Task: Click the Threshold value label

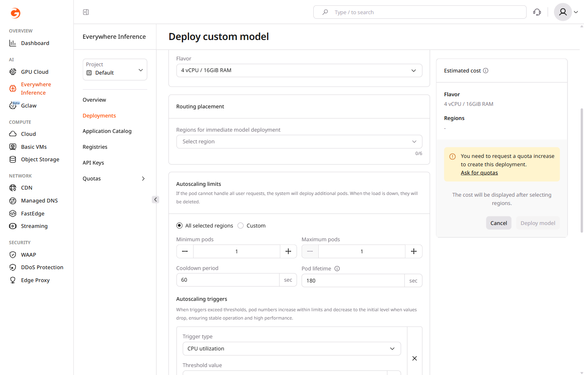Action: (x=202, y=365)
